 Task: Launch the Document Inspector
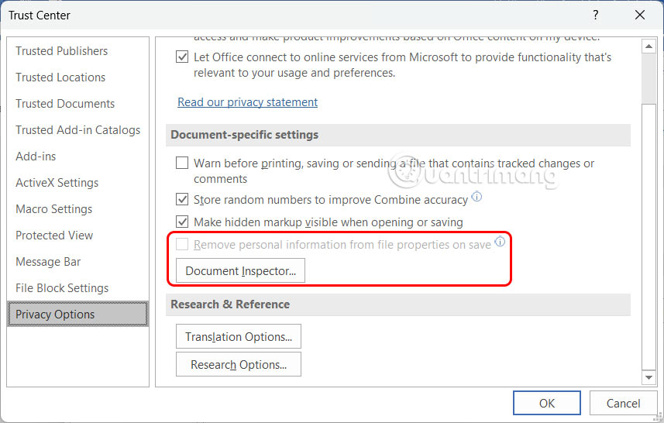coord(241,271)
